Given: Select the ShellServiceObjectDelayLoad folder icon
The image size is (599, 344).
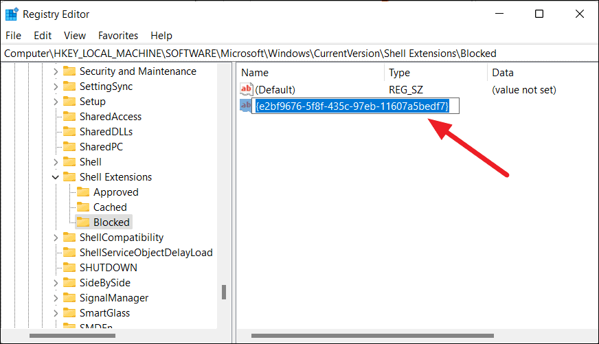Looking at the screenshot, I should [69, 253].
